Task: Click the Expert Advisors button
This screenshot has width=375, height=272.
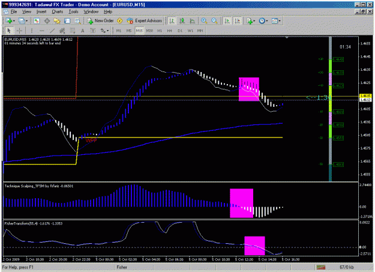Action: click(144, 21)
